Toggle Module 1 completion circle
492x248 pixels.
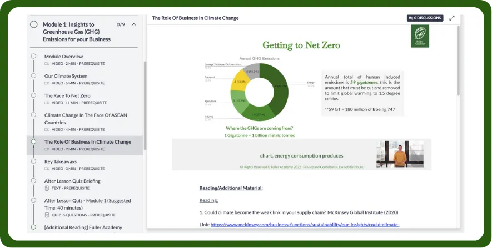tap(34, 24)
